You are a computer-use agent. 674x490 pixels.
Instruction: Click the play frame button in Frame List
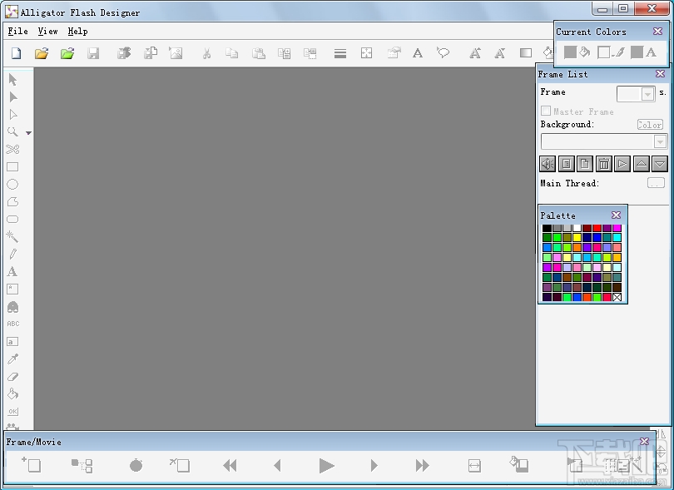point(622,164)
